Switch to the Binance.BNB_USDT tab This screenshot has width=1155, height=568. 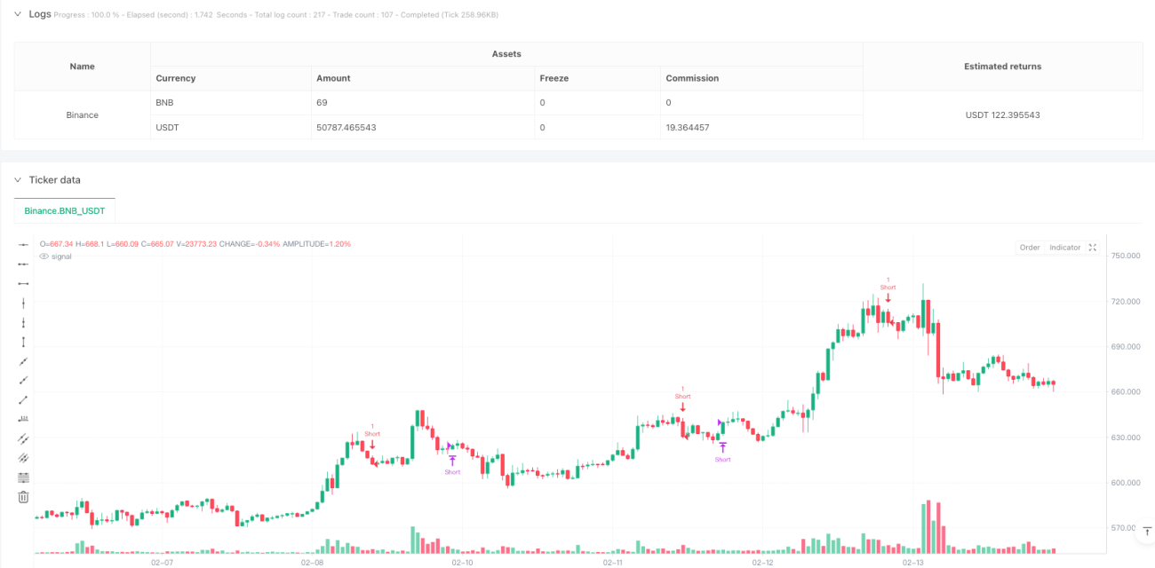click(65, 210)
